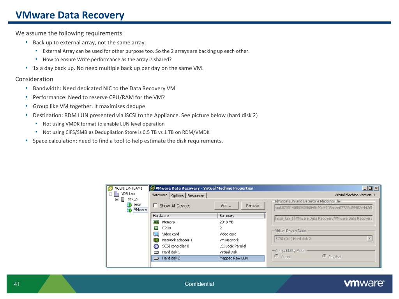The height and width of the screenshot is (299, 399).
Task: Select the SCSI controller 0 row text
Action: point(176,246)
